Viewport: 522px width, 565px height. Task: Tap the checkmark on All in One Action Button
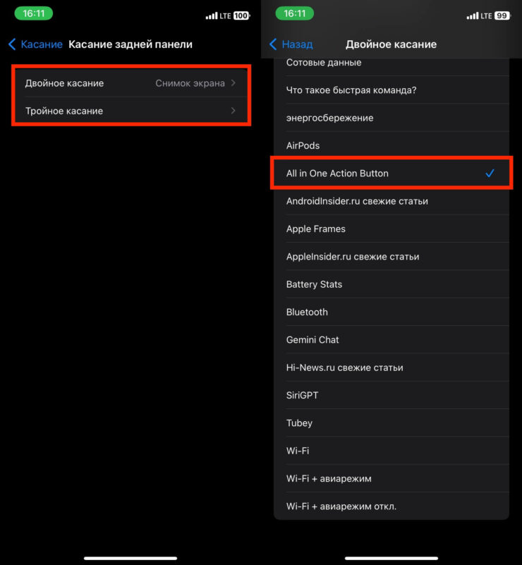tap(490, 174)
